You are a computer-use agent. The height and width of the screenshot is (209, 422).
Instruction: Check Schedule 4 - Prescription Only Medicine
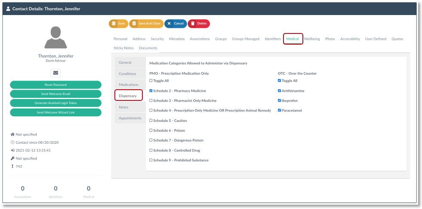coord(151,110)
